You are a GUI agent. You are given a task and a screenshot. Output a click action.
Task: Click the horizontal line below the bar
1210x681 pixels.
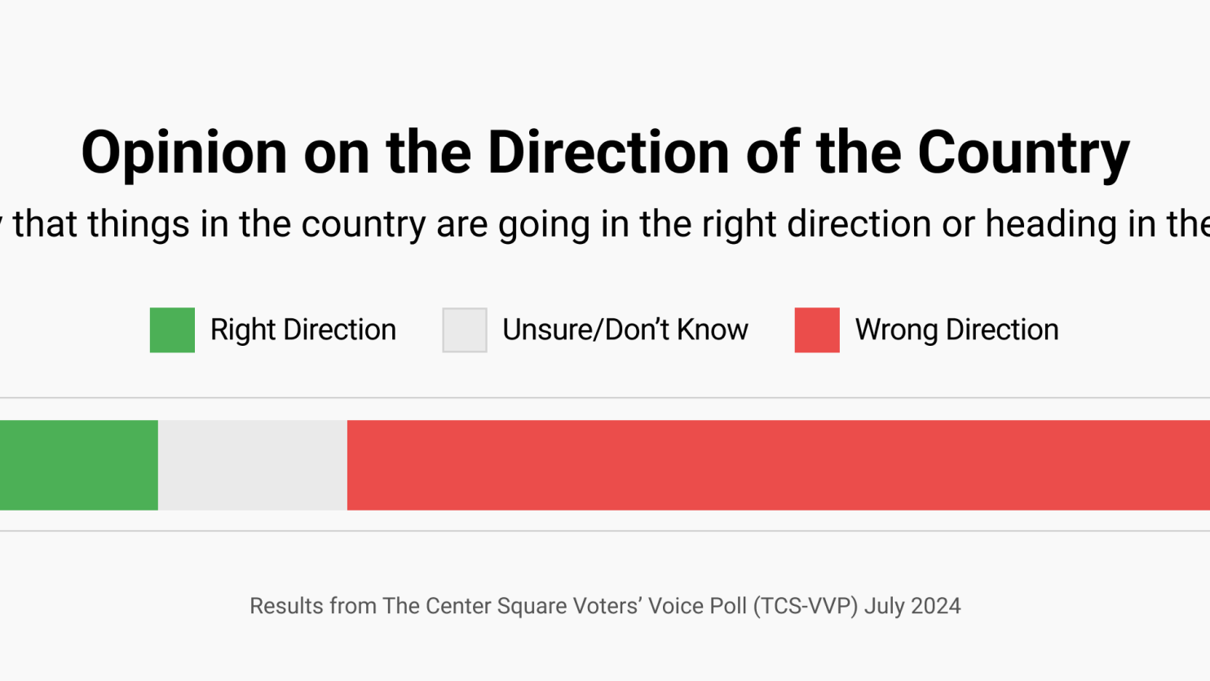click(x=605, y=531)
